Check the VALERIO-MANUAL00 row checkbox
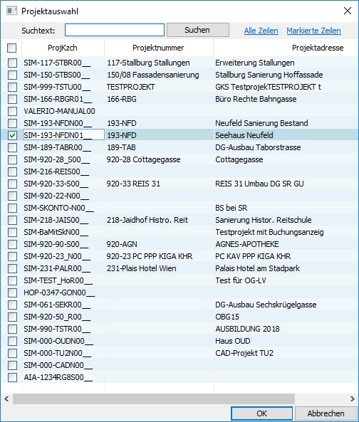This screenshot has height=422, width=359. point(12,111)
